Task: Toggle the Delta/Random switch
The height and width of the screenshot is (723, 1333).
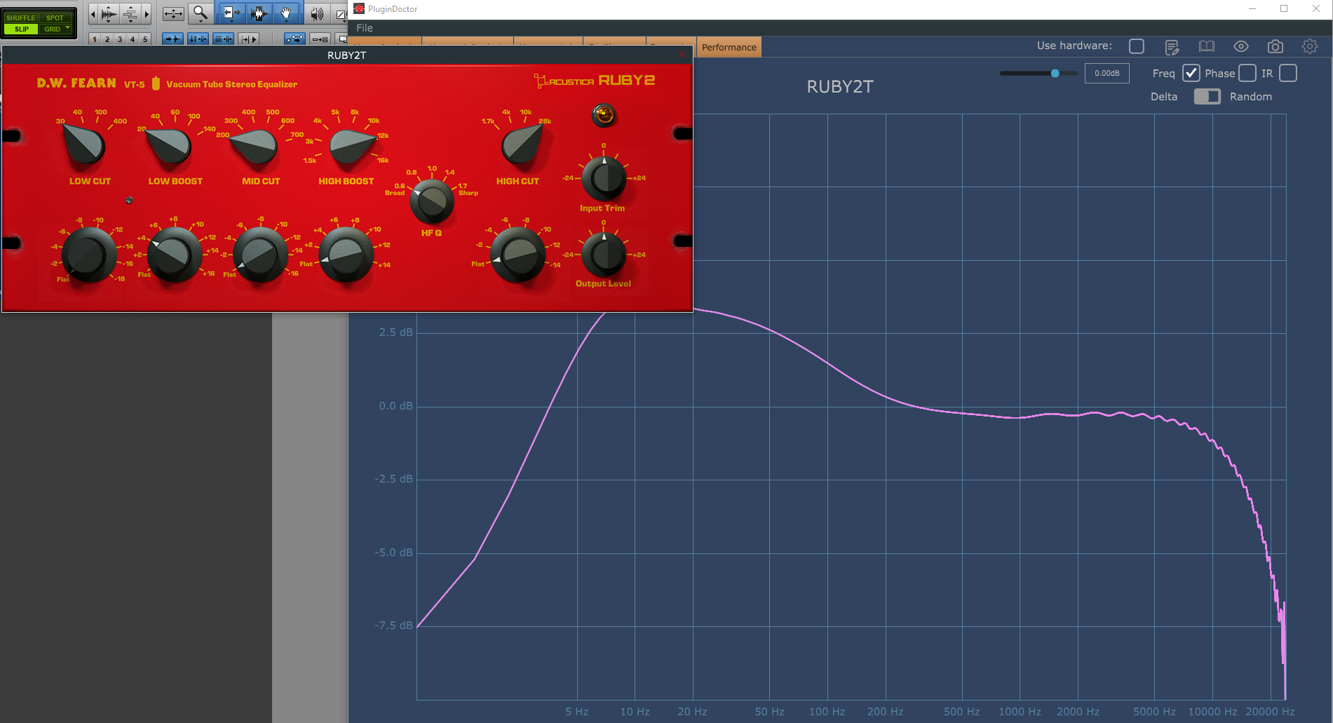Action: pyautogui.click(x=1207, y=97)
